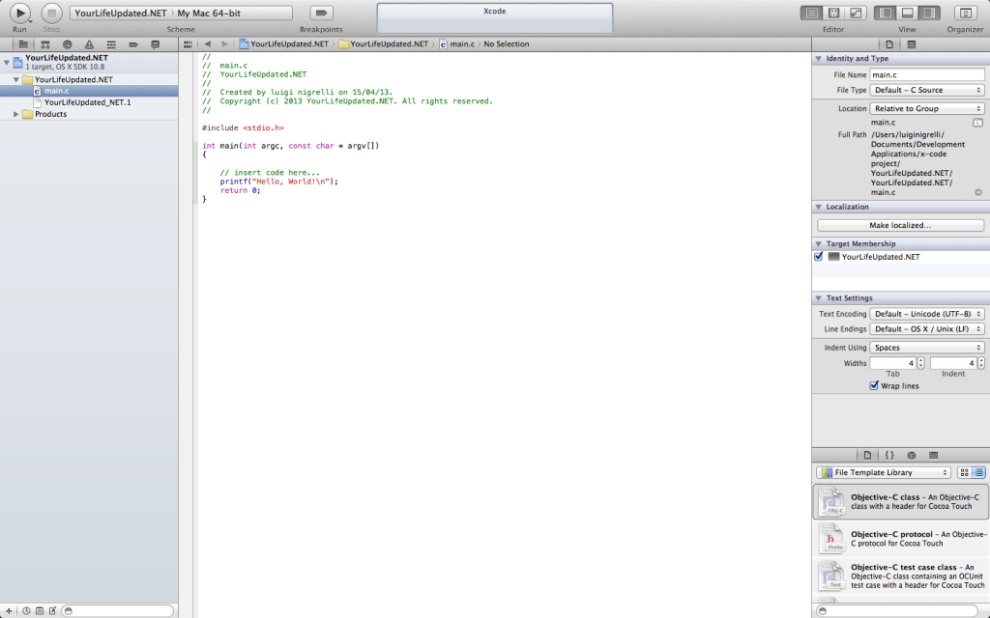
Task: Increase the Tab width stepper
Action: [920, 359]
